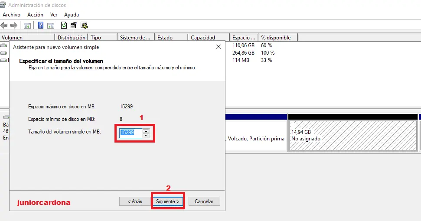421x221 pixels.
Task: Select the 114 MB free space cell
Action: [241, 60]
